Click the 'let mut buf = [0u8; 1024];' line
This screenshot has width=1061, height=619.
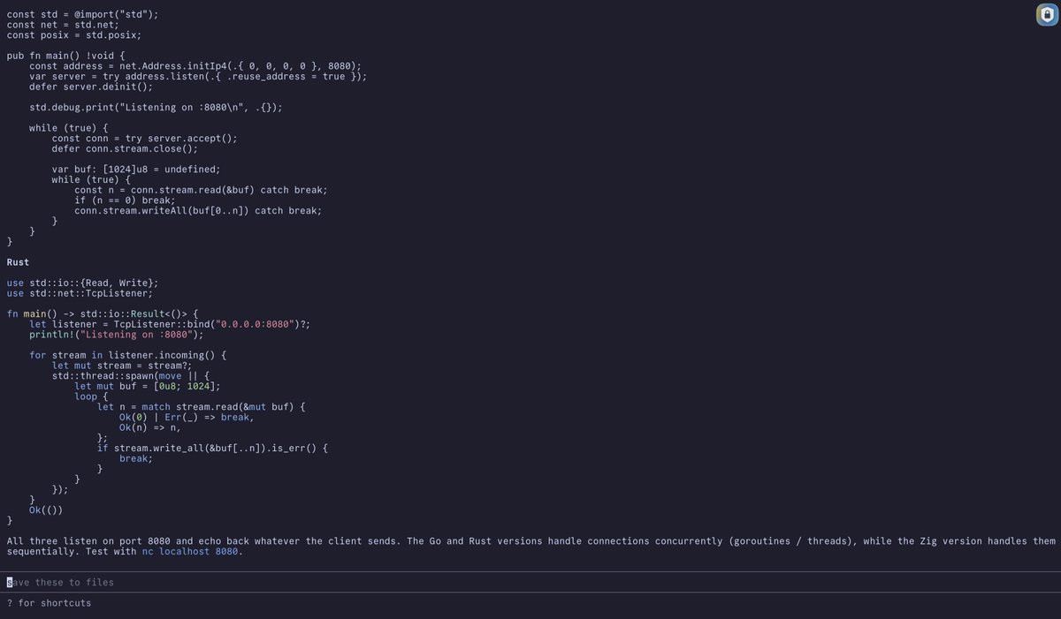pos(148,387)
